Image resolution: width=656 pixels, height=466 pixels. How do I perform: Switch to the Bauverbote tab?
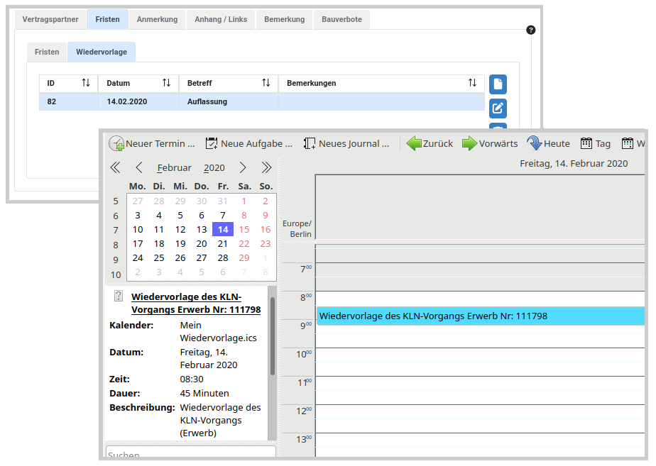341,19
